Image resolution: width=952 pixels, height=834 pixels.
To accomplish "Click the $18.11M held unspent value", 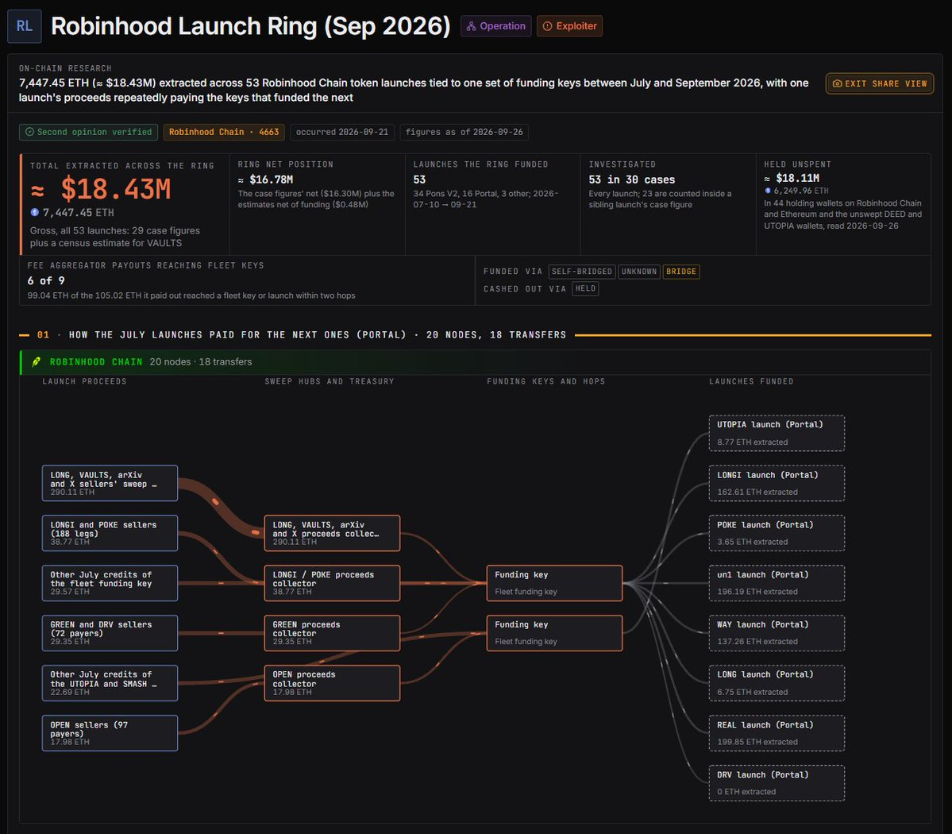I will click(792, 178).
